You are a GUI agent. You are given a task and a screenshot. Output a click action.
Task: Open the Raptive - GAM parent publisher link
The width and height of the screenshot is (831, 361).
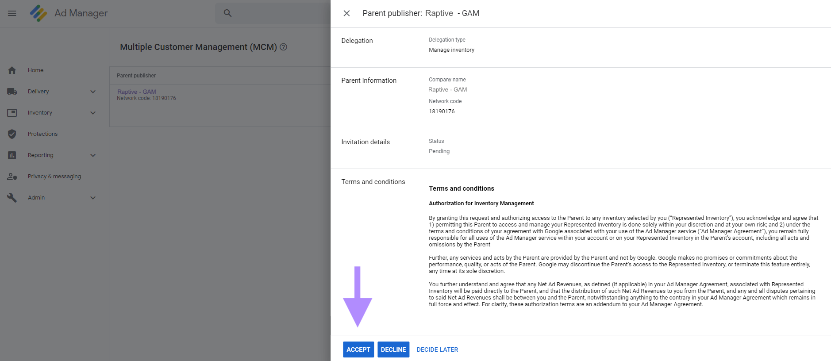coord(137,92)
